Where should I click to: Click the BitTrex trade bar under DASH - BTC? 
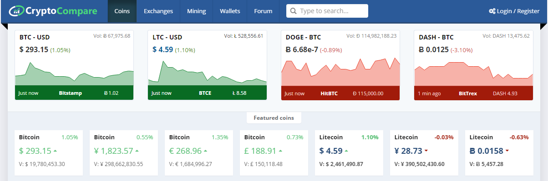click(473, 93)
